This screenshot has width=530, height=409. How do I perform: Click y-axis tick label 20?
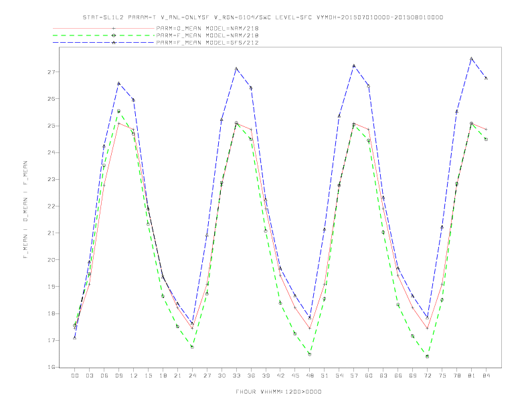(52, 260)
